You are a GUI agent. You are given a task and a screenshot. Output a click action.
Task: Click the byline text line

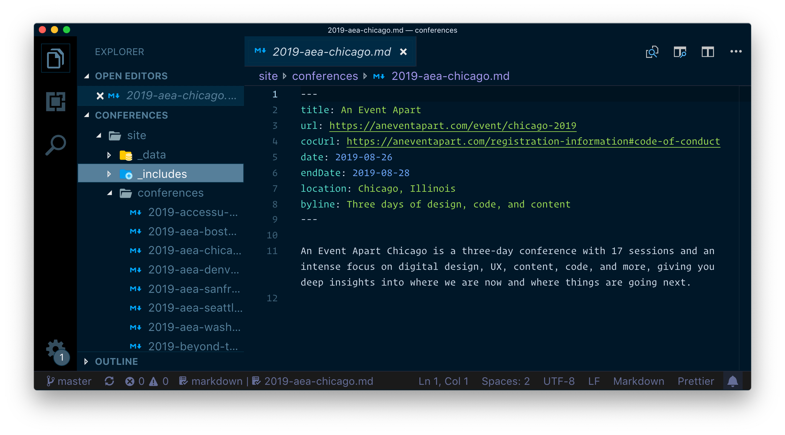click(x=435, y=204)
